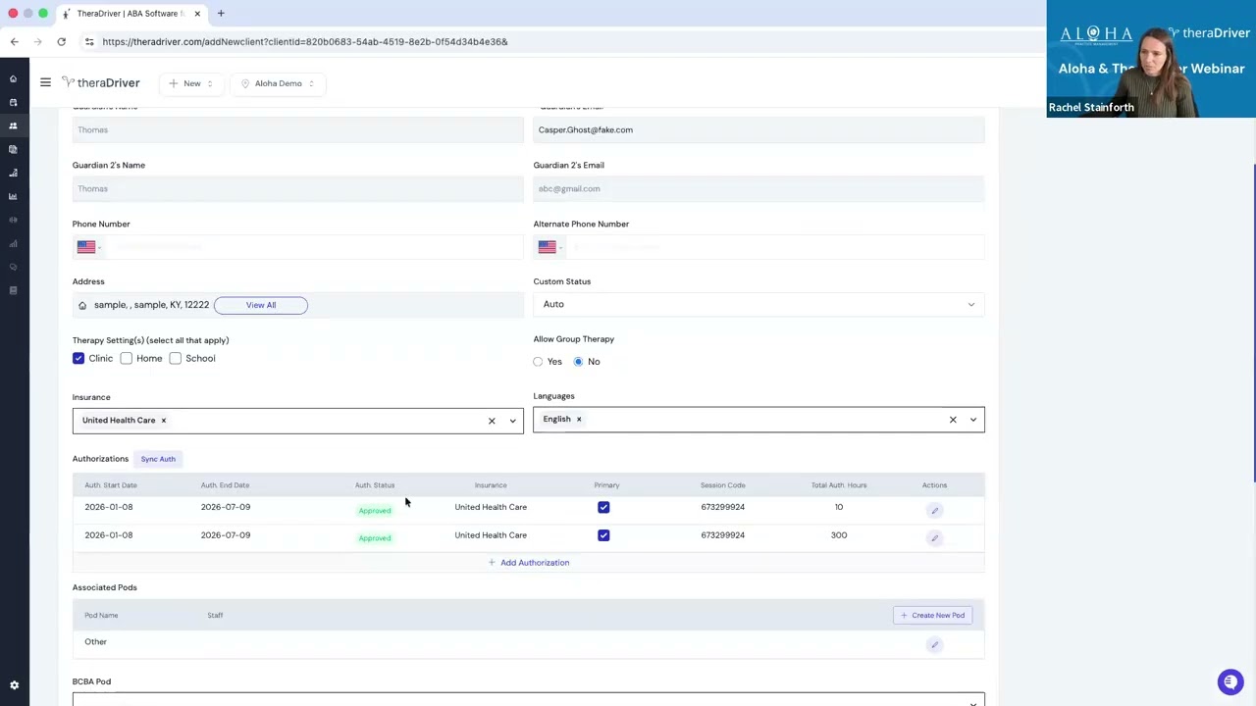Click the Create New Pod button
The image size is (1256, 706).
932,616
